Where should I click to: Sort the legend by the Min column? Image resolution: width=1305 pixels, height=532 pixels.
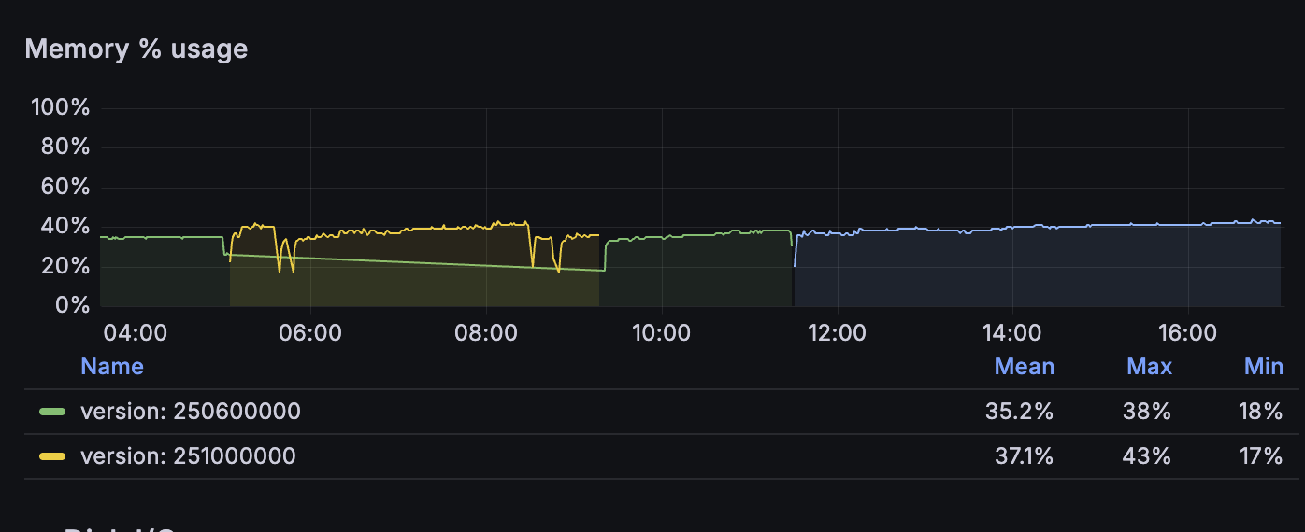click(1263, 367)
